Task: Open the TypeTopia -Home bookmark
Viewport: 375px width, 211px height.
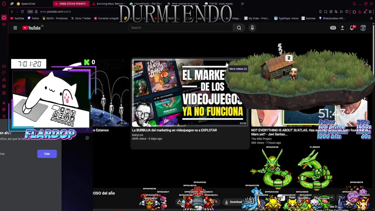Action: pos(286,18)
